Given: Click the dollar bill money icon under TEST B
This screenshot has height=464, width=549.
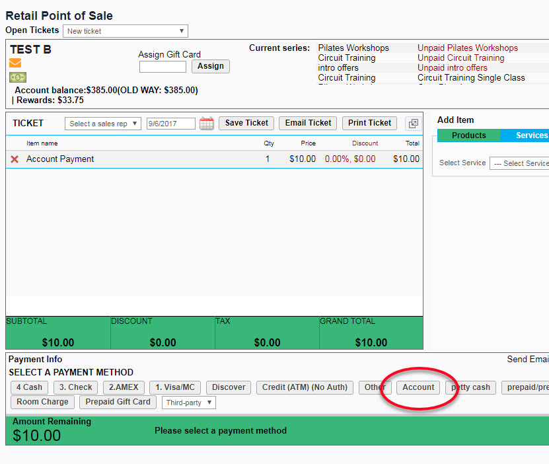Looking at the screenshot, I should [x=17, y=77].
